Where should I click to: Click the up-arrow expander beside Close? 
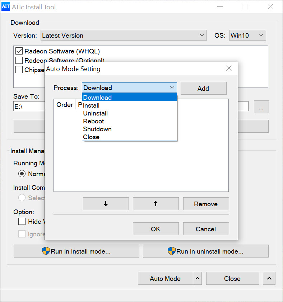point(269,278)
